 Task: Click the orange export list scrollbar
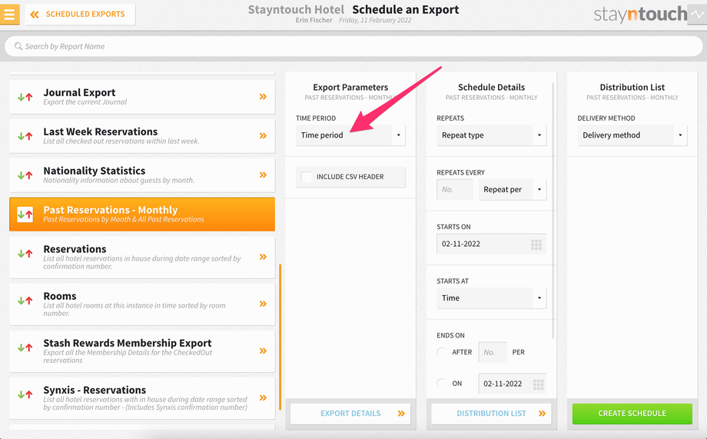[280, 337]
